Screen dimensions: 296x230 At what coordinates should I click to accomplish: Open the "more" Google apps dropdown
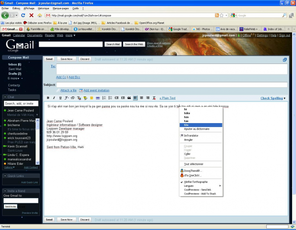[x=70, y=35]
